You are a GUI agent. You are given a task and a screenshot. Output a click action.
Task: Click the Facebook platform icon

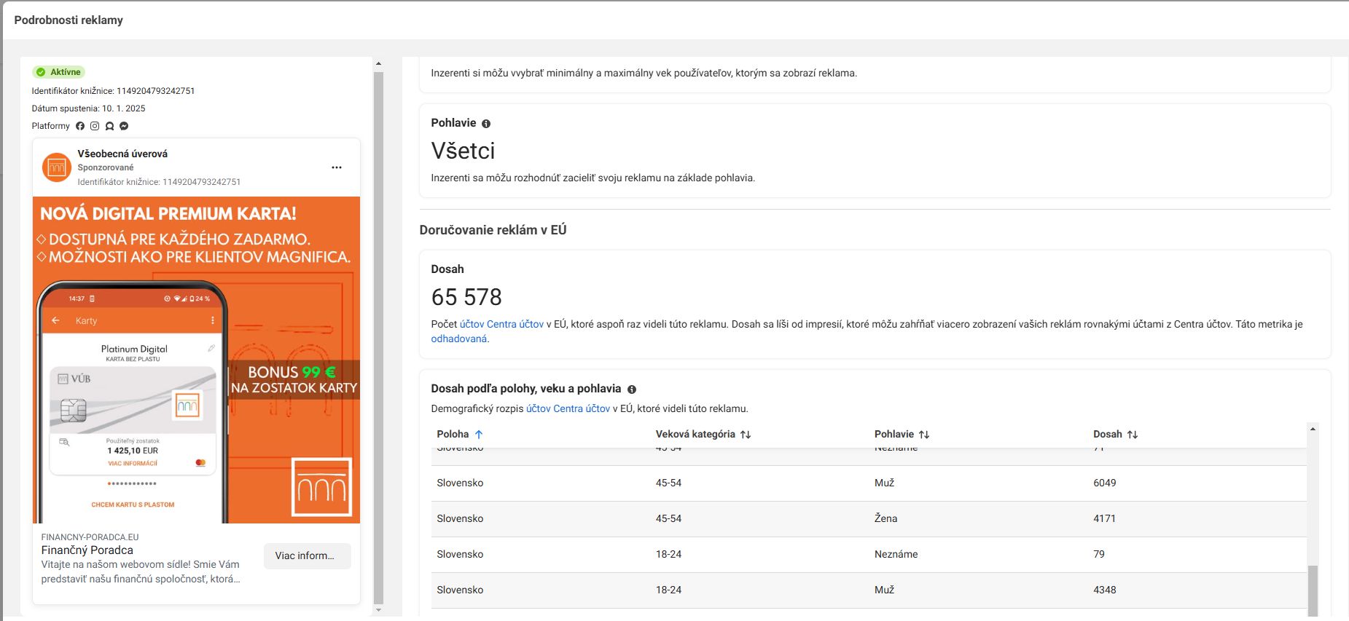tap(80, 126)
